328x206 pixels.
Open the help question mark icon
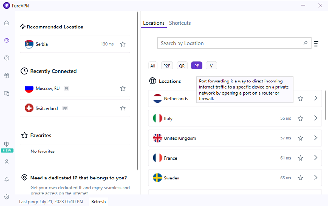(7, 58)
